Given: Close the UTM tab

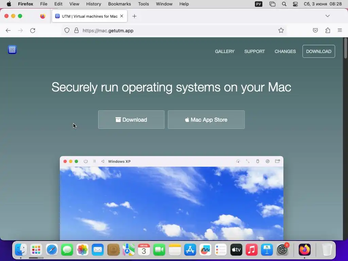Looking at the screenshot, I should click(122, 16).
